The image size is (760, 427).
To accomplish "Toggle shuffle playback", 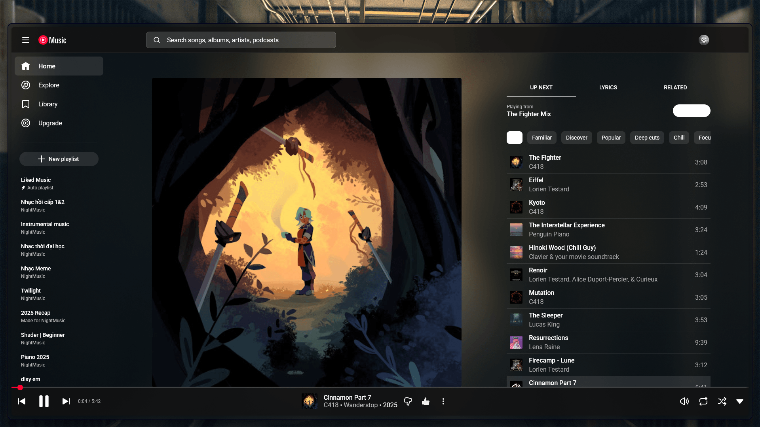I will coord(722,401).
